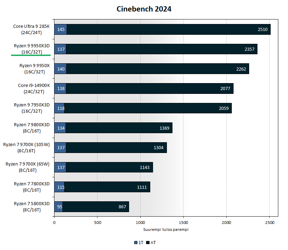This screenshot has height=250, width=288.
Task: Select the "nT" legend text
Action: tap(153, 243)
